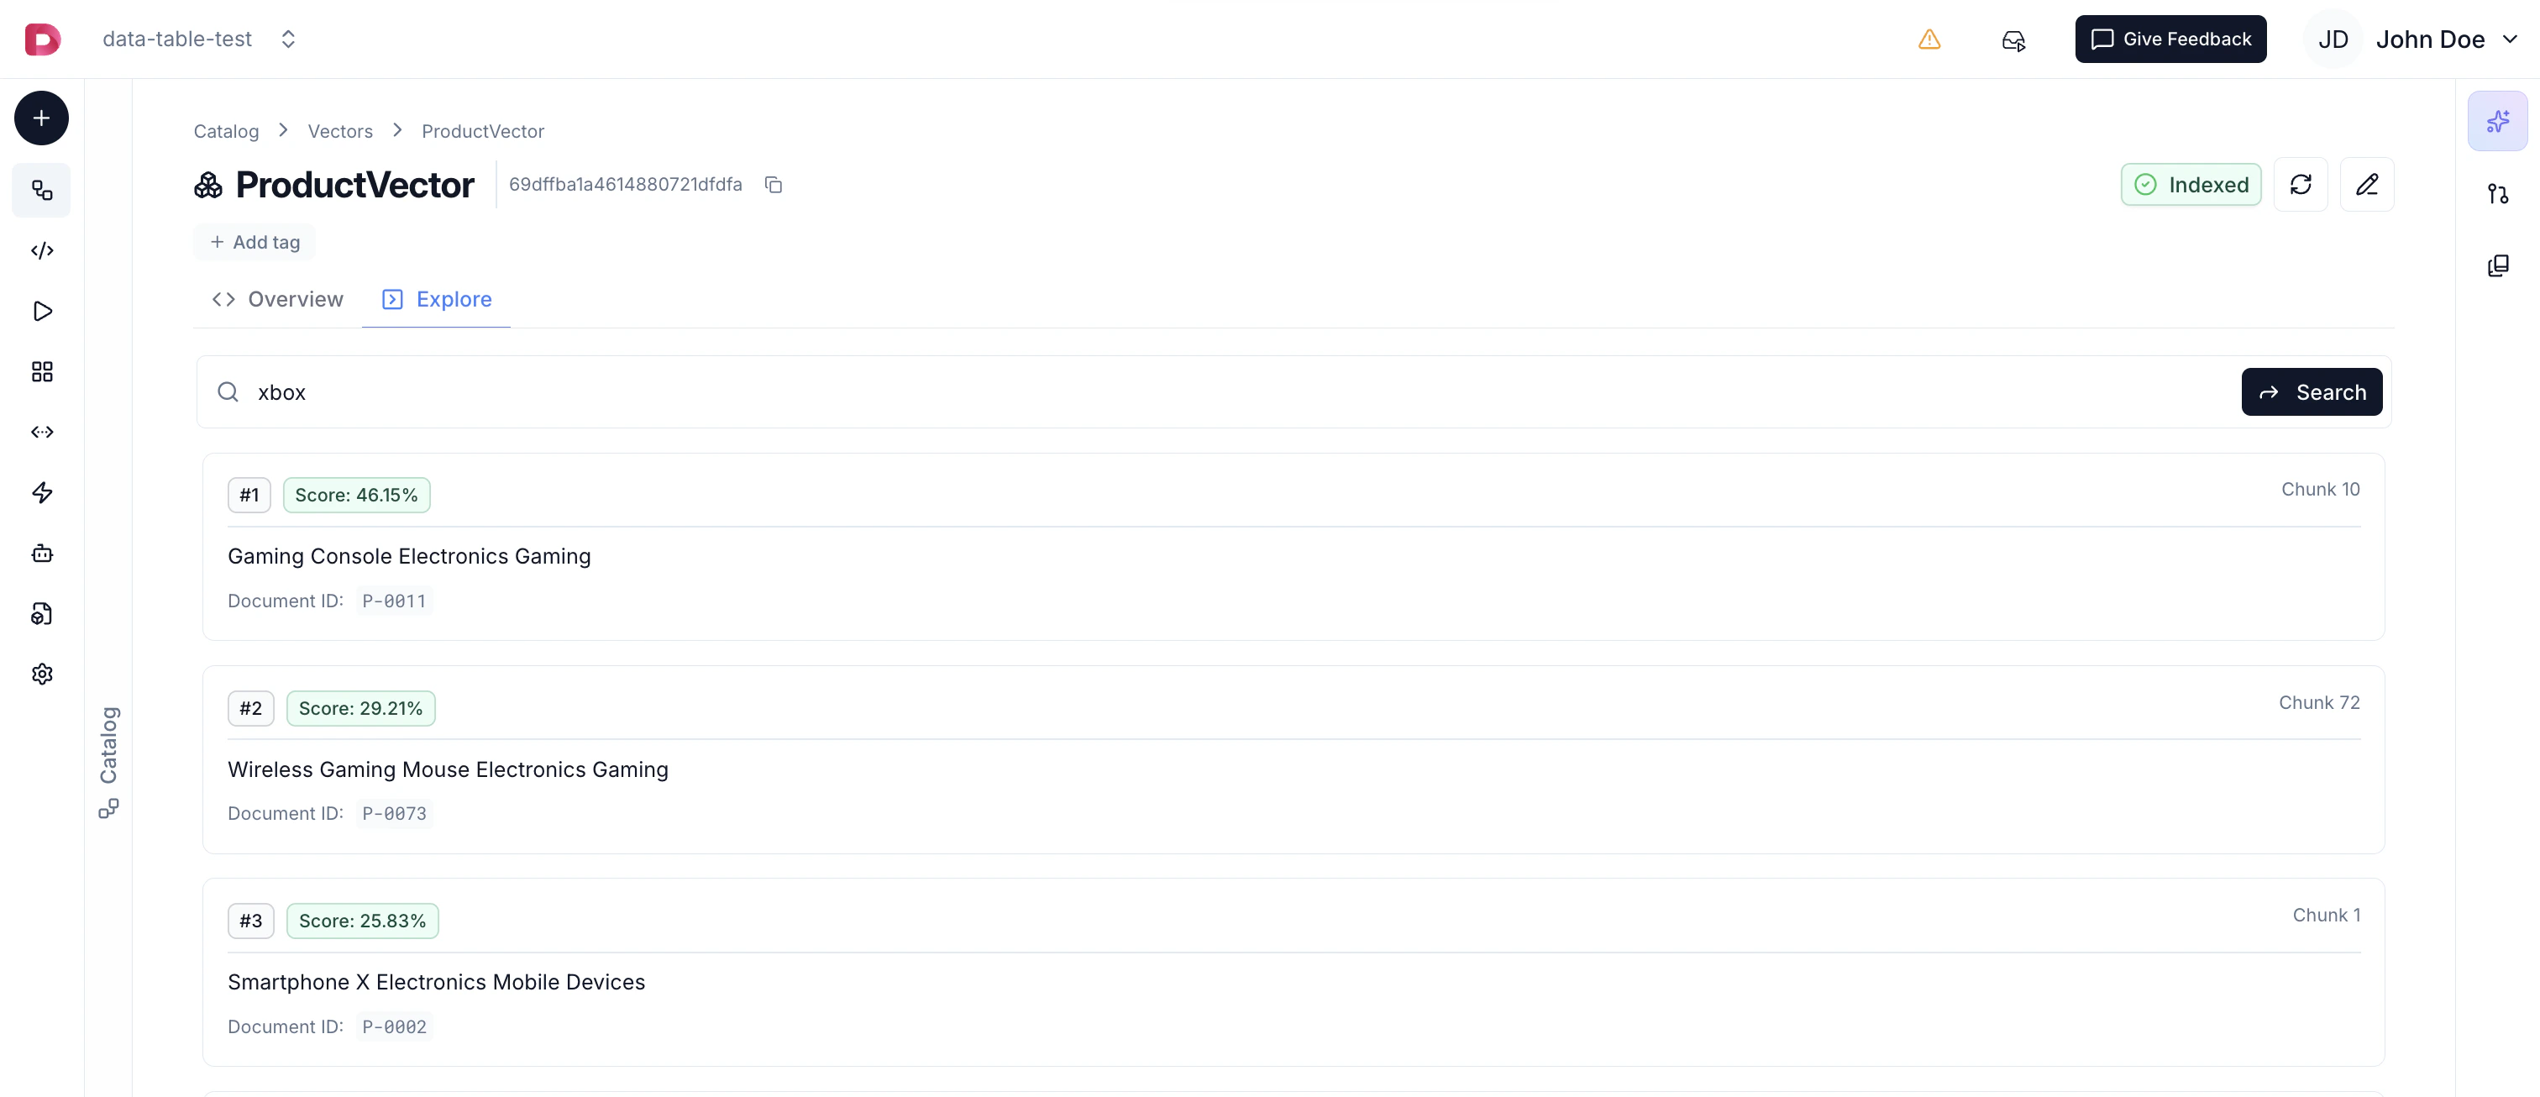This screenshot has height=1097, width=2540.
Task: Select the Explore tab
Action: point(436,300)
